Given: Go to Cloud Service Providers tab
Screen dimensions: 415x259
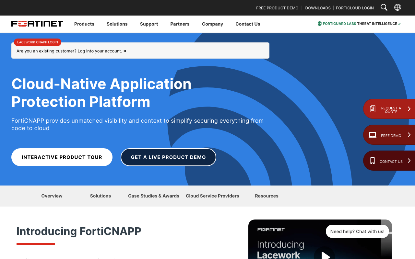Looking at the screenshot, I should [212, 196].
